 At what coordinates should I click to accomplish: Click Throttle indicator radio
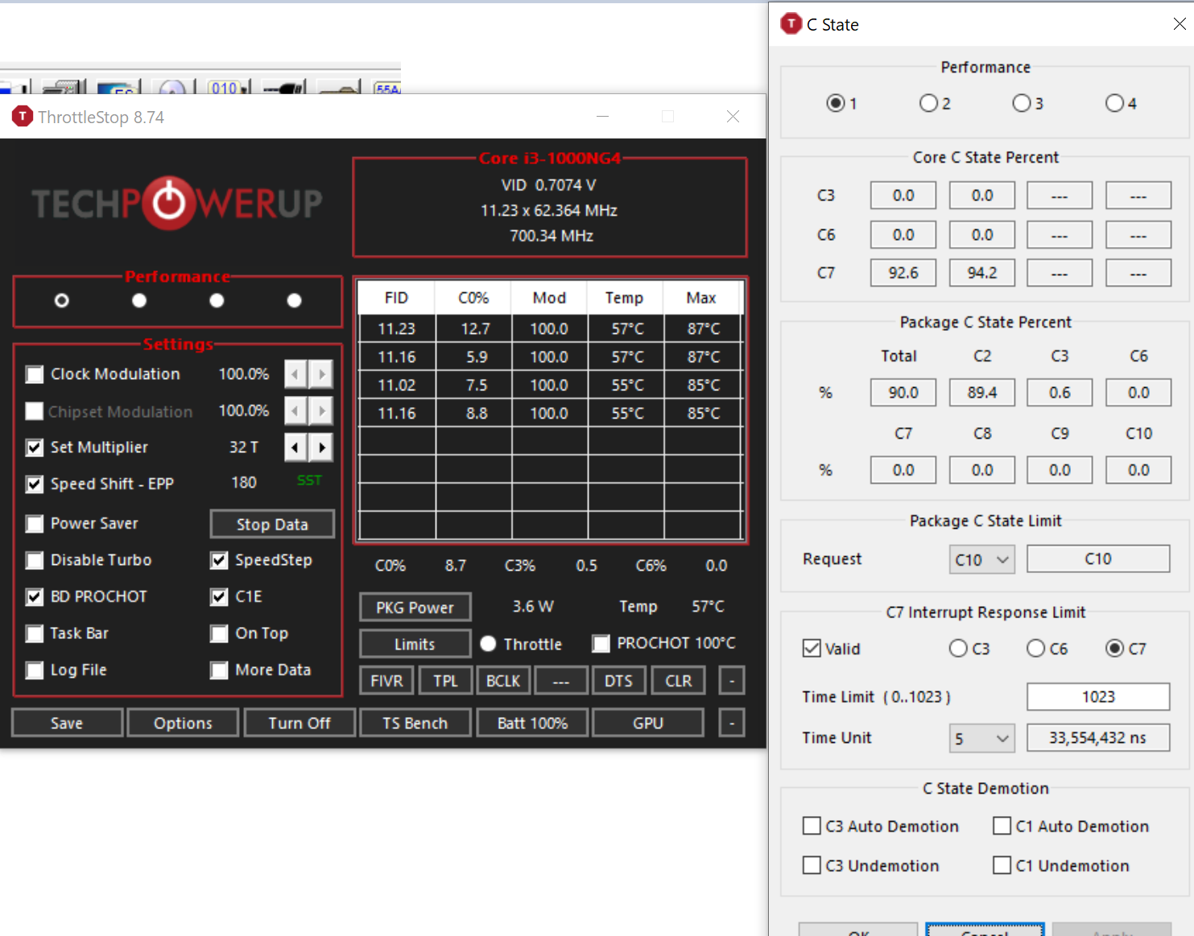pyautogui.click(x=488, y=644)
